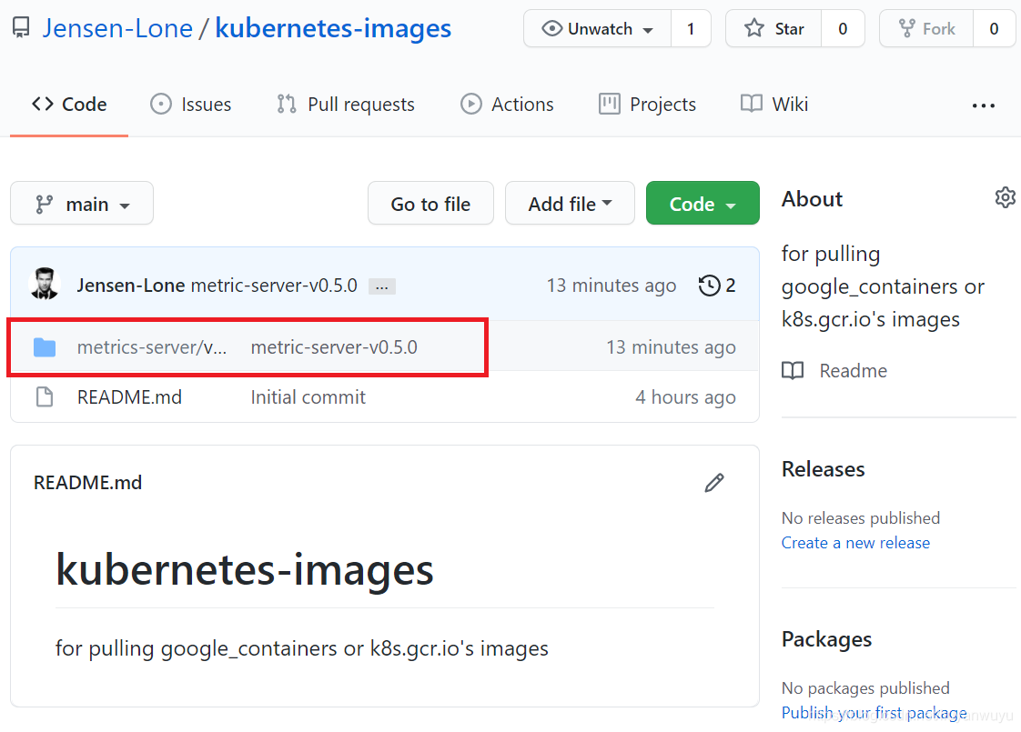Open the commit history clock icon showing 2
This screenshot has width=1021, height=732.
tap(716, 285)
